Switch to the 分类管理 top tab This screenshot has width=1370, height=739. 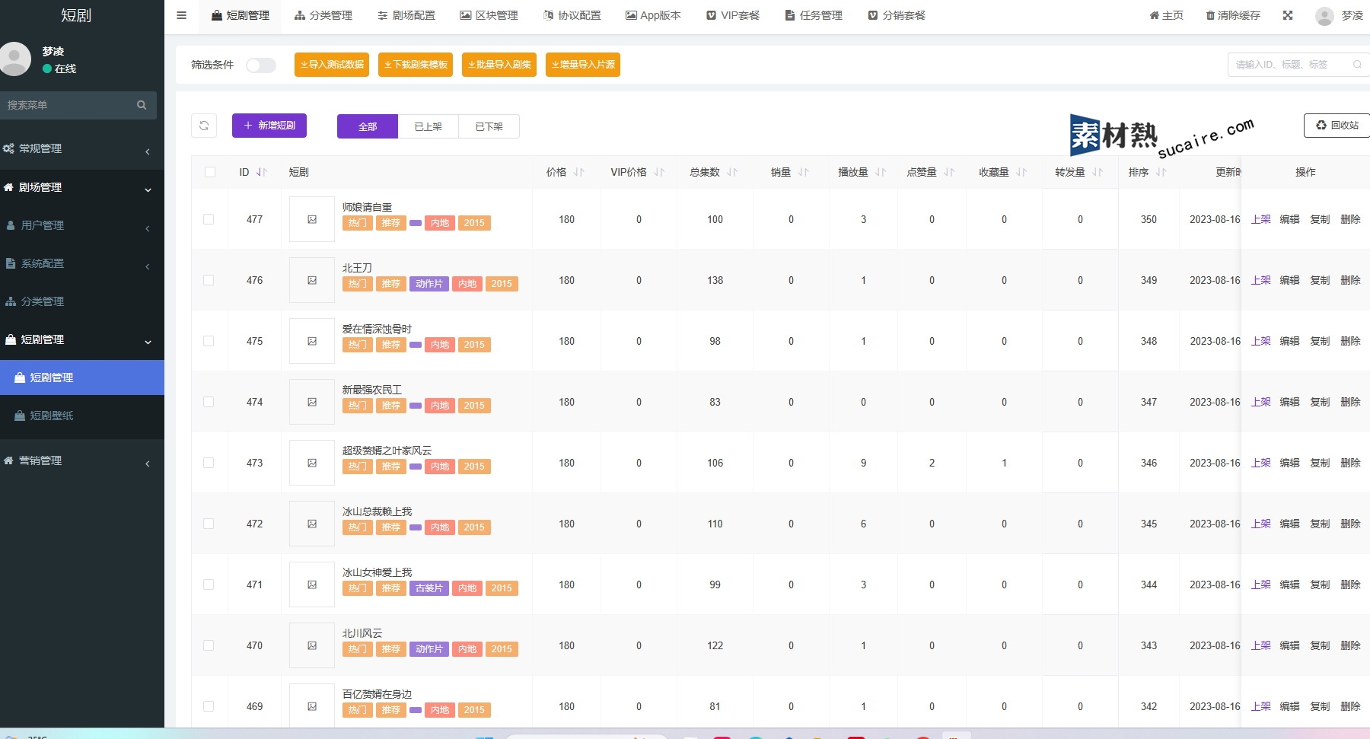tap(323, 15)
